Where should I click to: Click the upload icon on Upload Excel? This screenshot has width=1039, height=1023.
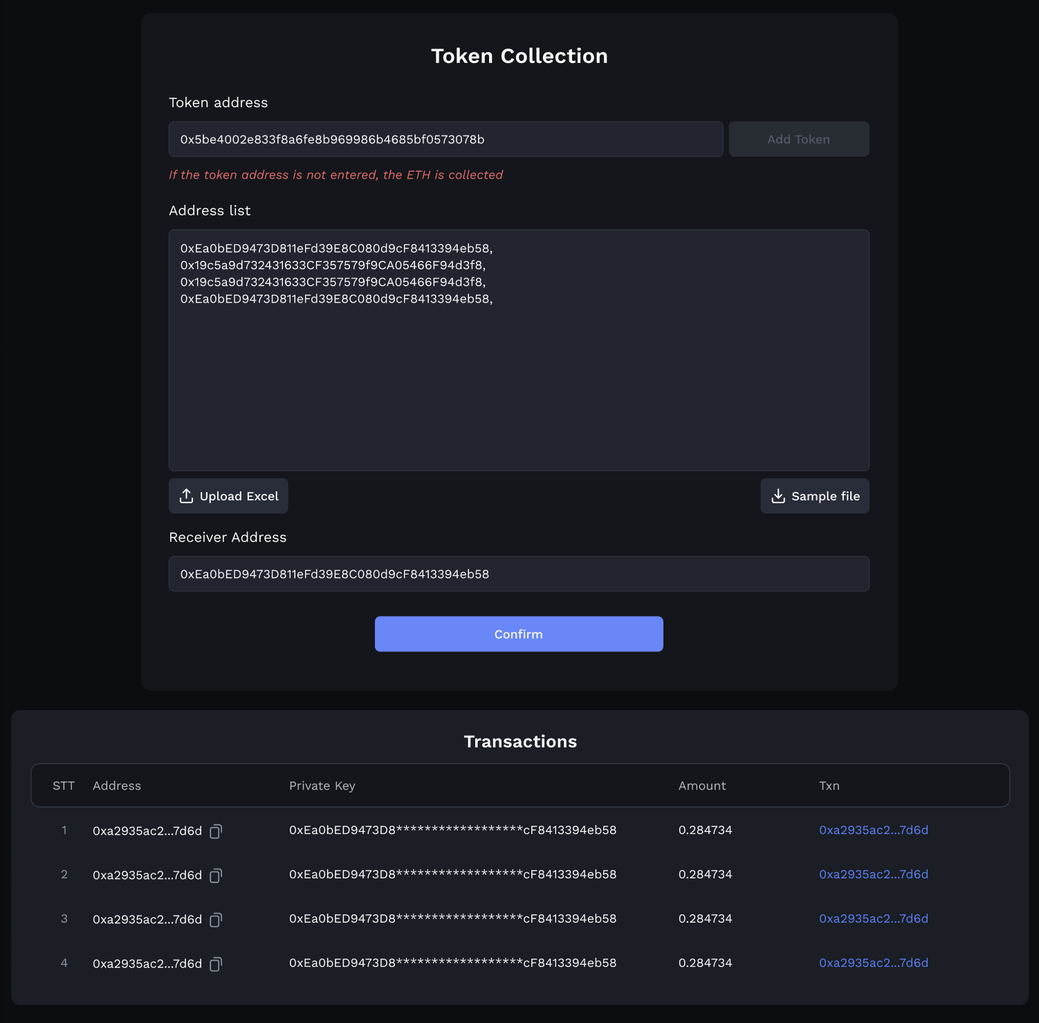click(x=186, y=496)
